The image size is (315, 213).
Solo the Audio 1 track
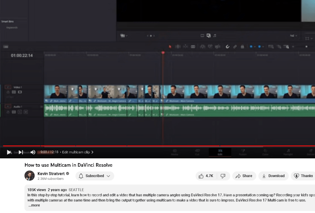pos(20,112)
